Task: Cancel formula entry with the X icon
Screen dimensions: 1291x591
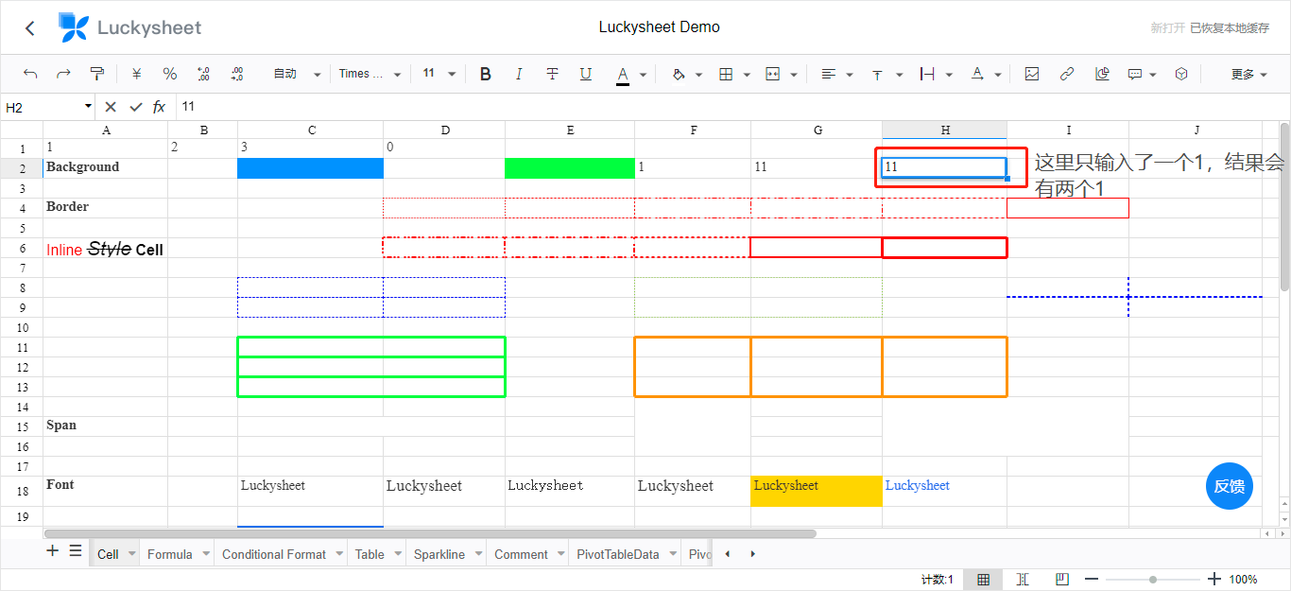Action: pos(111,107)
